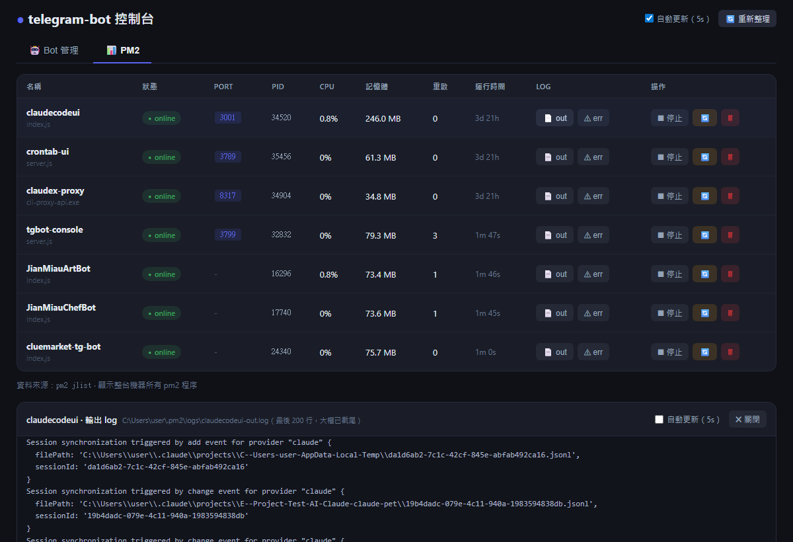Stop the JianMiauArtBot process
This screenshot has width=793, height=542.
pyautogui.click(x=669, y=274)
